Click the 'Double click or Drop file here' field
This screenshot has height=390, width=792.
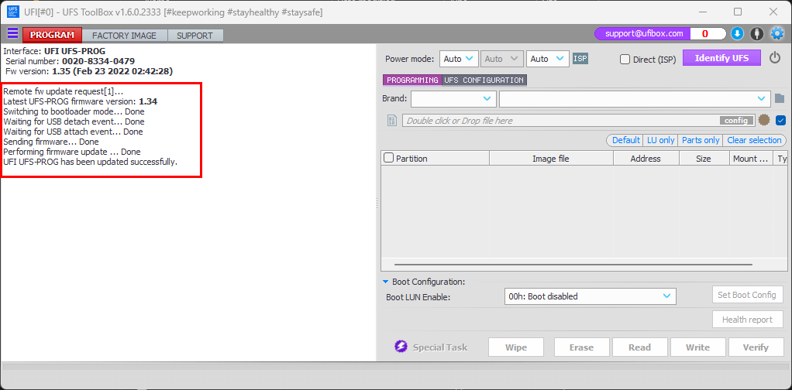(x=578, y=121)
